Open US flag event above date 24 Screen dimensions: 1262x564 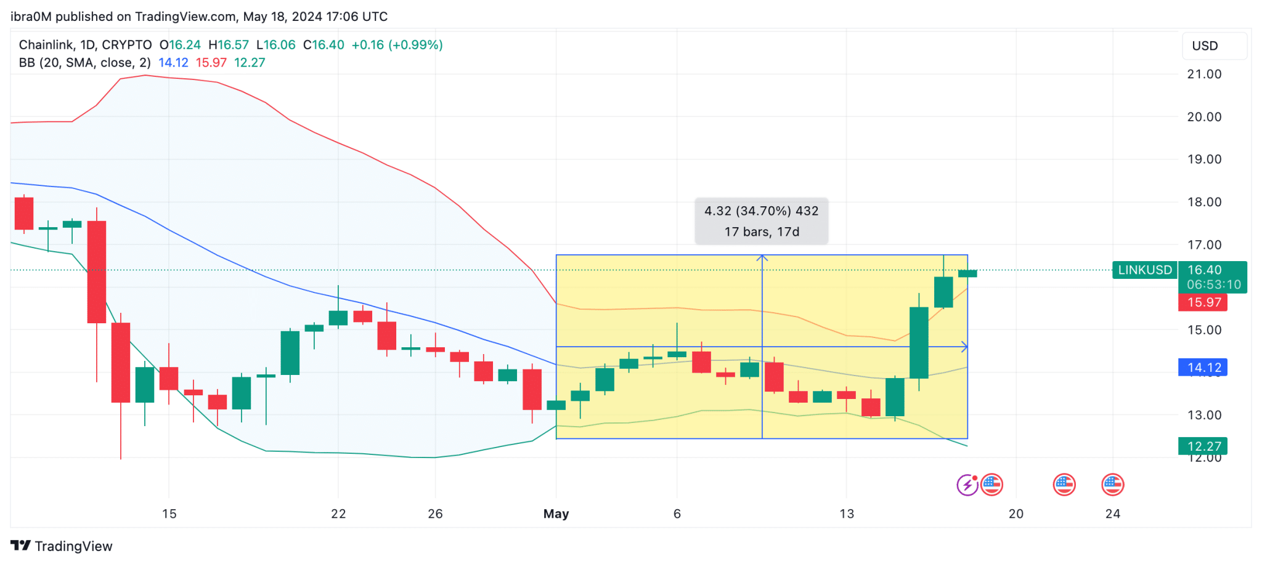click(1112, 485)
